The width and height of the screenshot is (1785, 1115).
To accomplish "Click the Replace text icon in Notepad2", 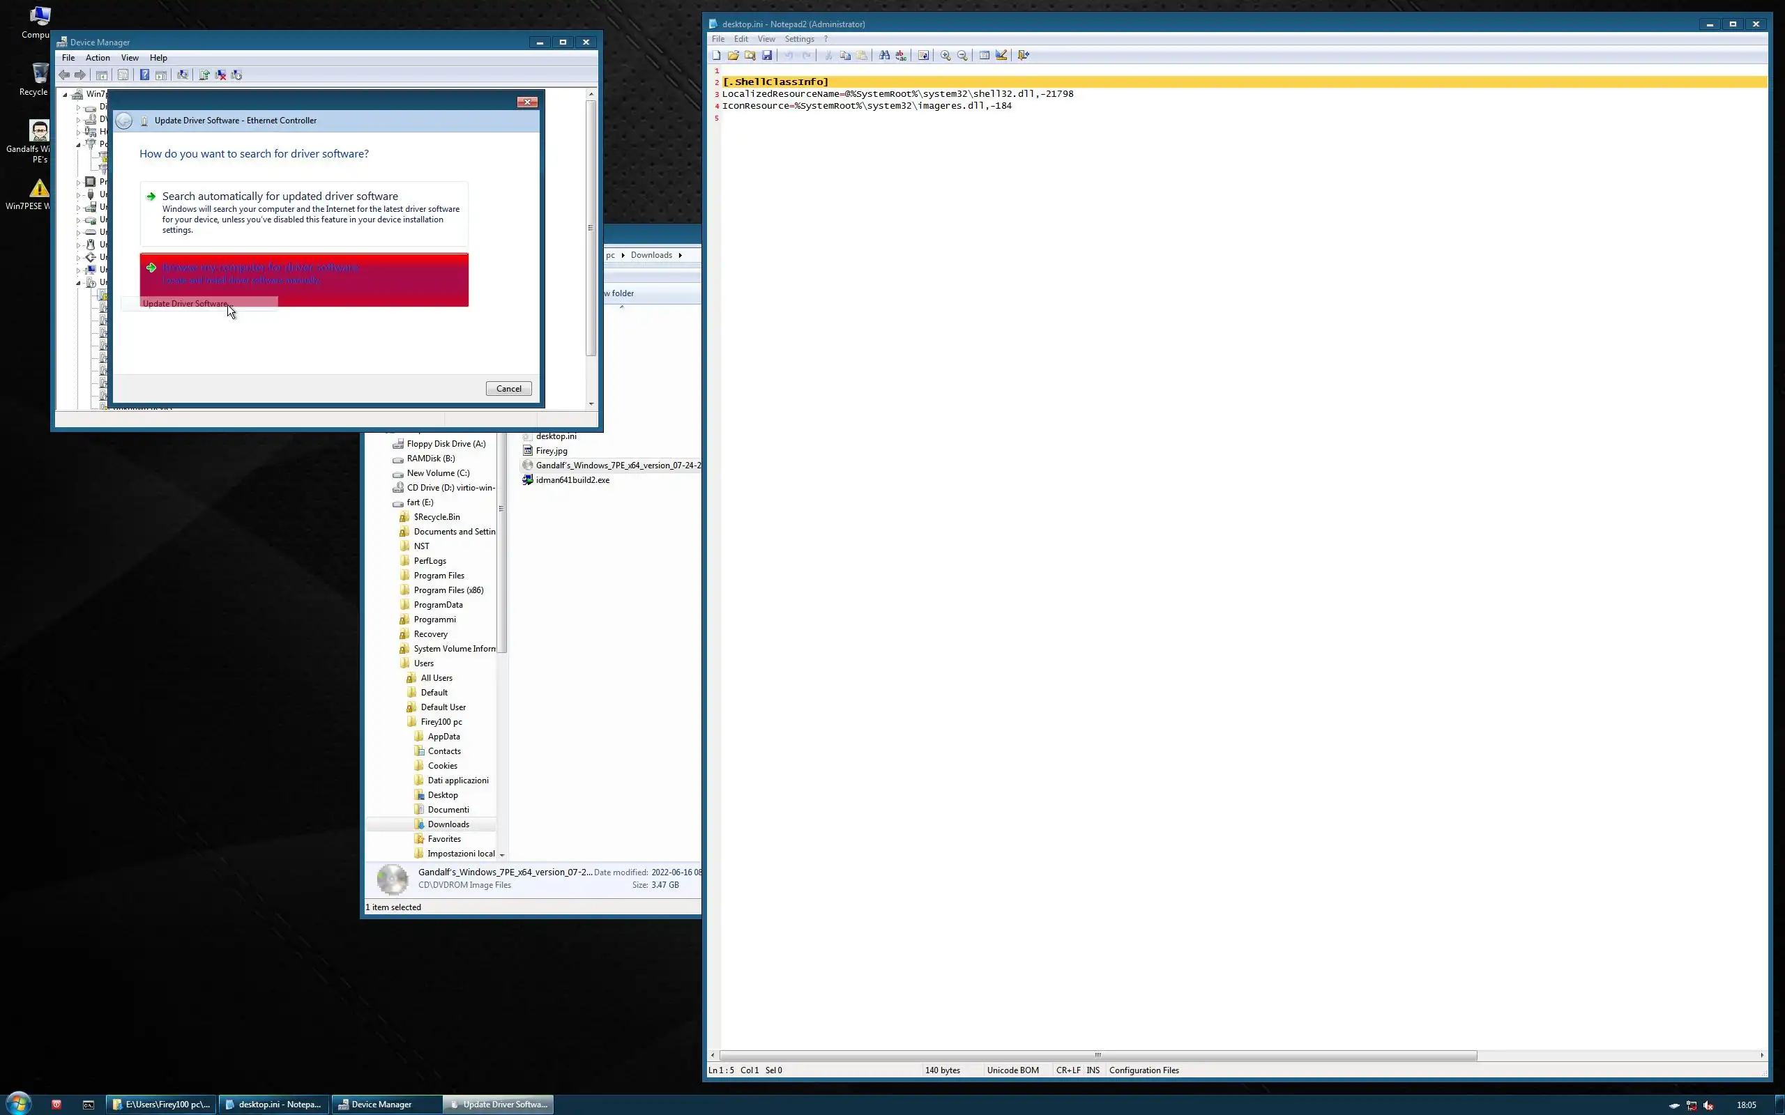I will click(901, 55).
